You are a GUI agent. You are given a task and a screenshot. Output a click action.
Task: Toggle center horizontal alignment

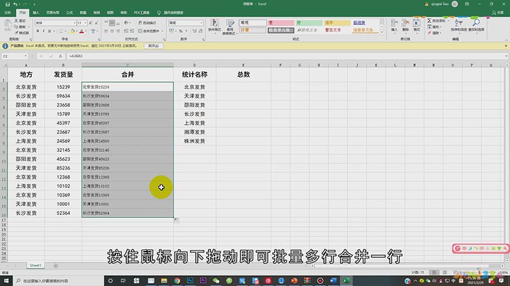(112, 31)
